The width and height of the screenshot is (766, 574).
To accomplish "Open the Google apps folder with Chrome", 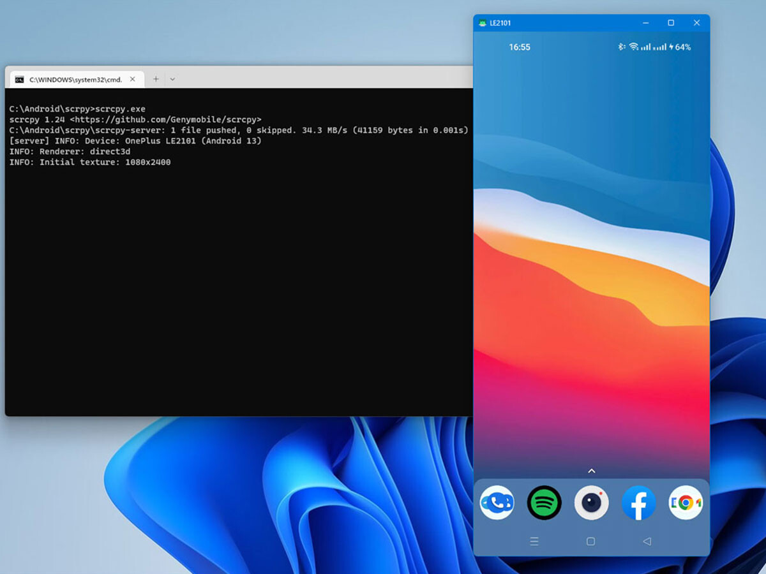I will point(686,503).
